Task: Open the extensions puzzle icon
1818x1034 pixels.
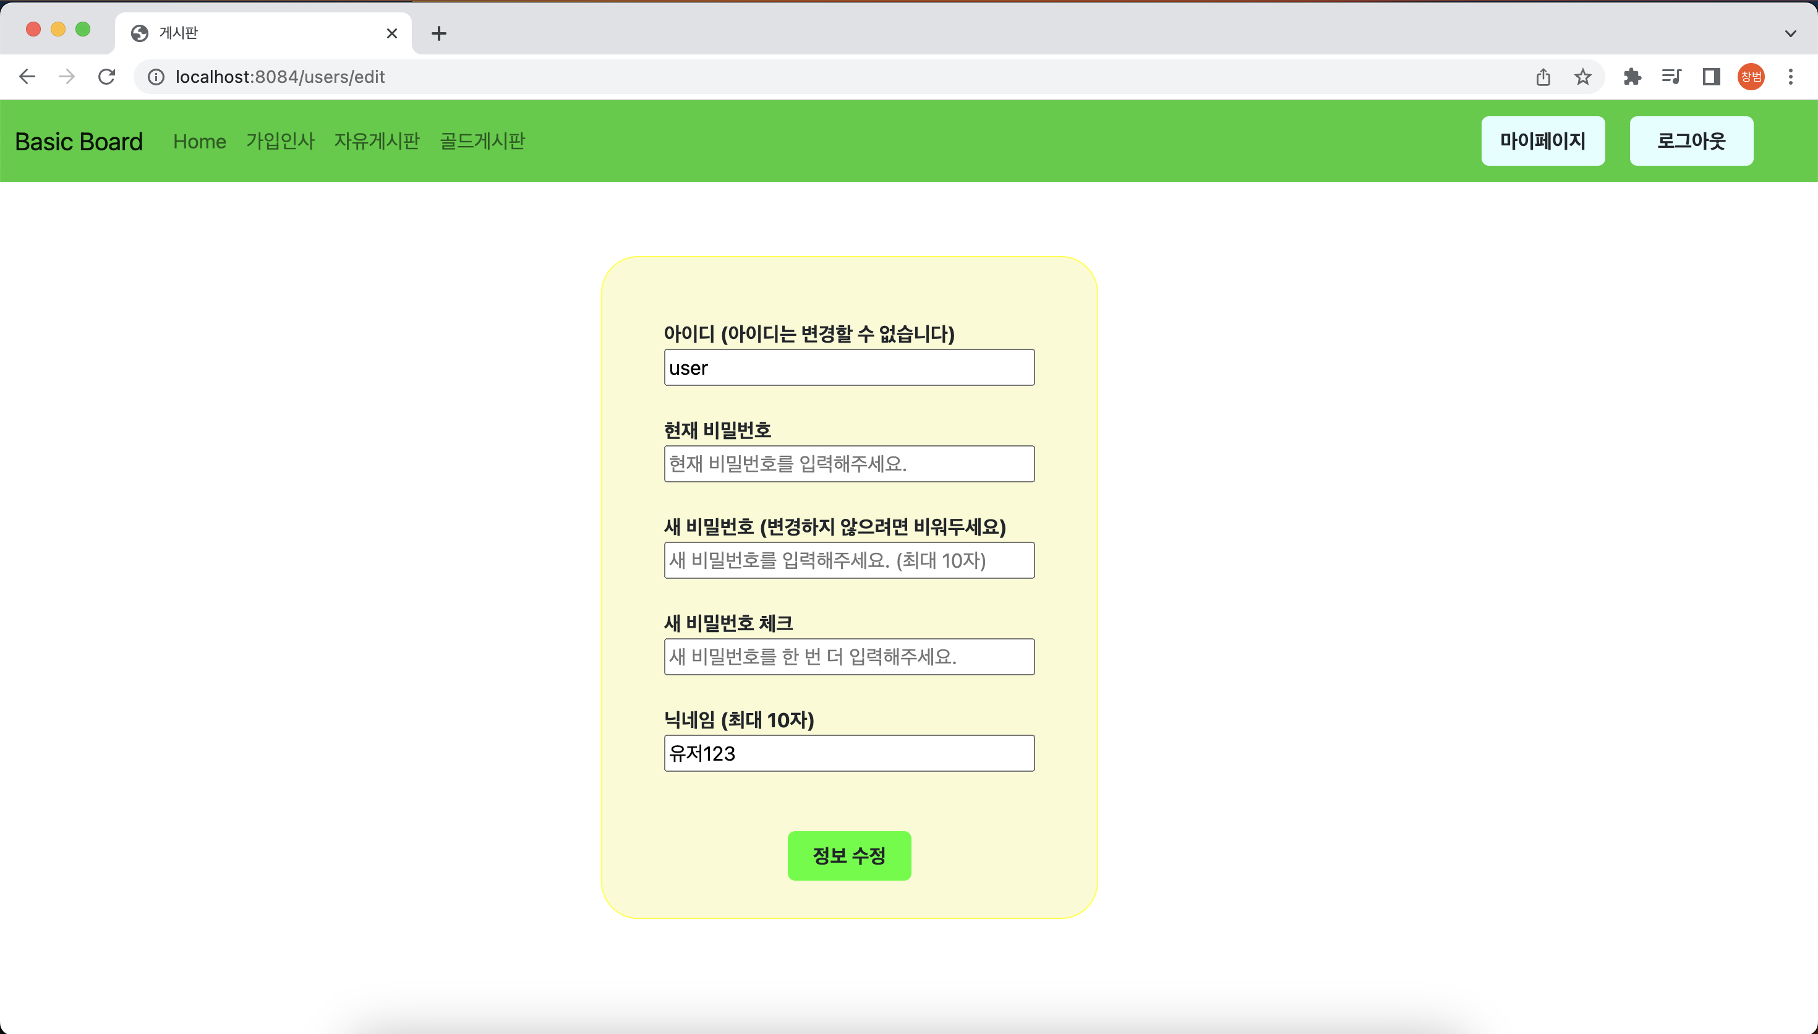Action: 1632,77
